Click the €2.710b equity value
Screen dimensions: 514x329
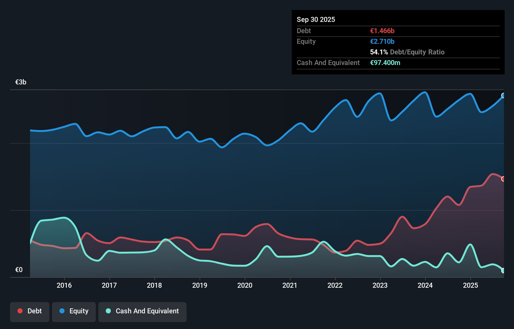(x=382, y=41)
